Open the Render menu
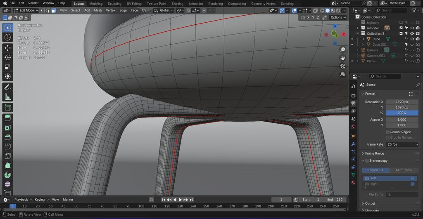The height and width of the screenshot is (219, 423). point(33,3)
